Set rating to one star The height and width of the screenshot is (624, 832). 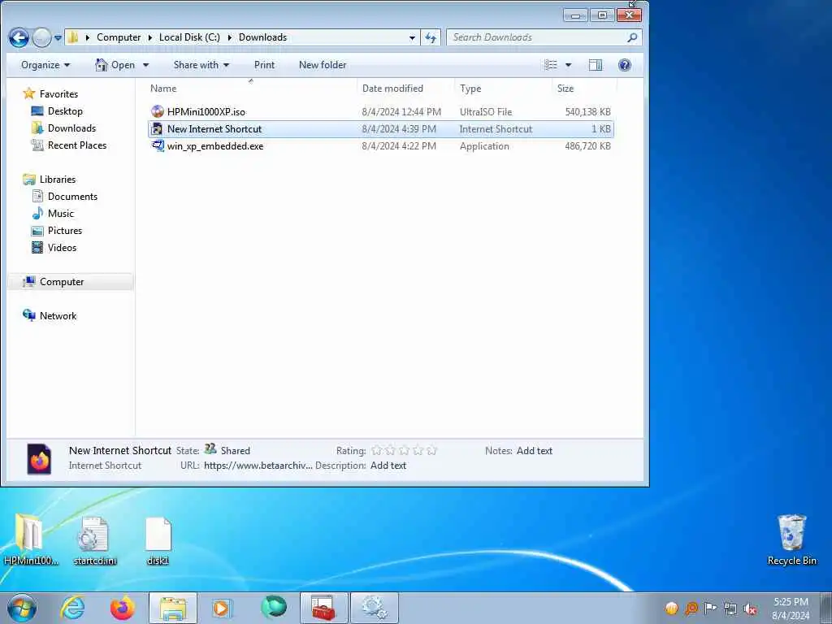click(377, 450)
